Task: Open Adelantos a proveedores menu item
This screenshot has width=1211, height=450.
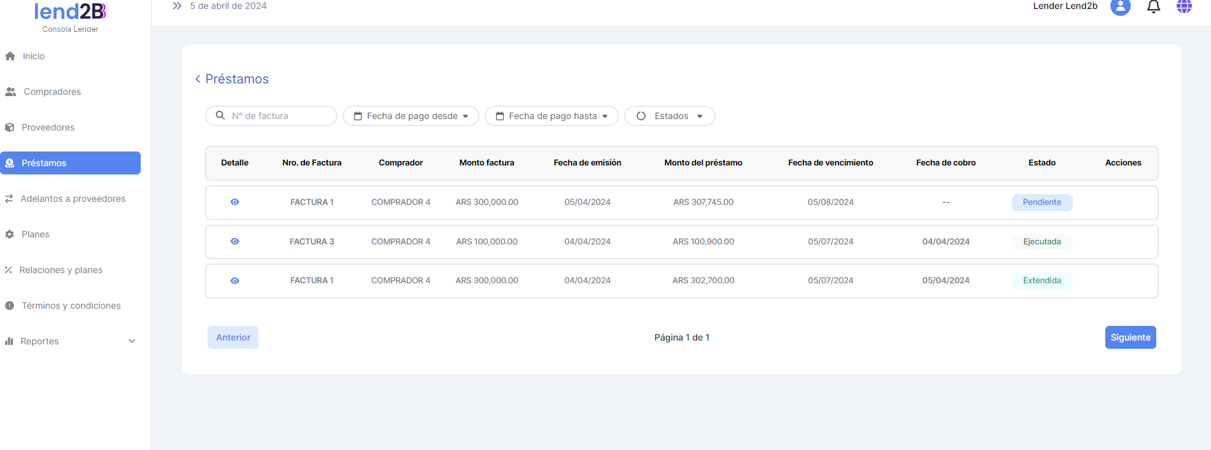Action: [73, 199]
